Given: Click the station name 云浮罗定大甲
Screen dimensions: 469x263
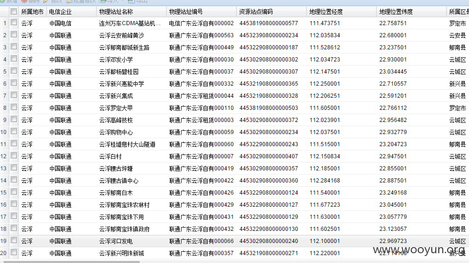Looking at the screenshot, I should tap(116, 108).
